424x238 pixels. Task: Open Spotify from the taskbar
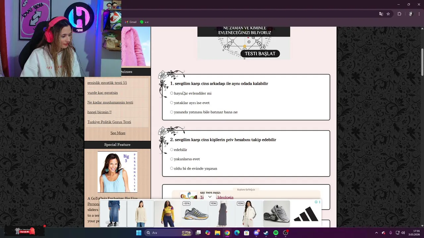(x=276, y=233)
